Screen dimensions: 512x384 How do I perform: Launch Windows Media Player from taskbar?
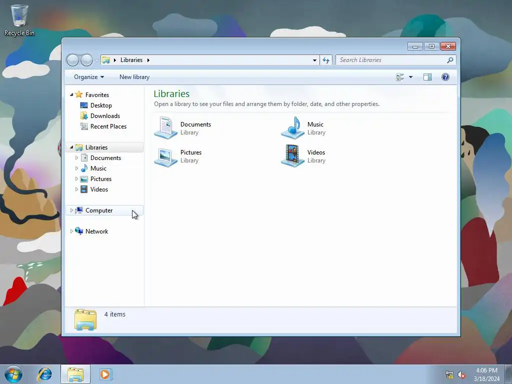(x=105, y=374)
